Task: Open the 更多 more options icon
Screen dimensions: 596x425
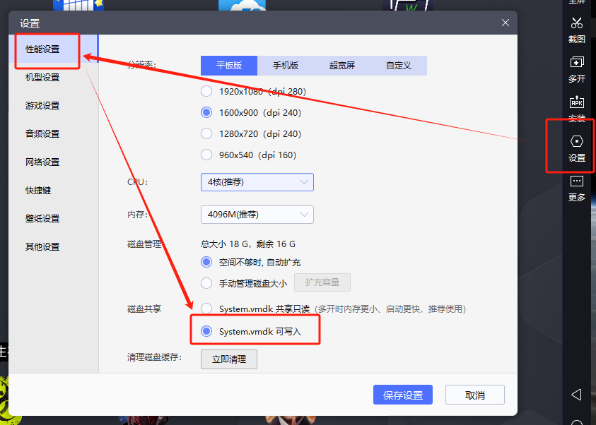Action: pyautogui.click(x=577, y=181)
